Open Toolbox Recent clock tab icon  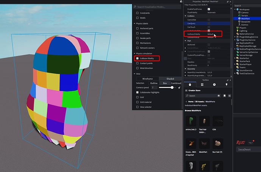(214, 85)
